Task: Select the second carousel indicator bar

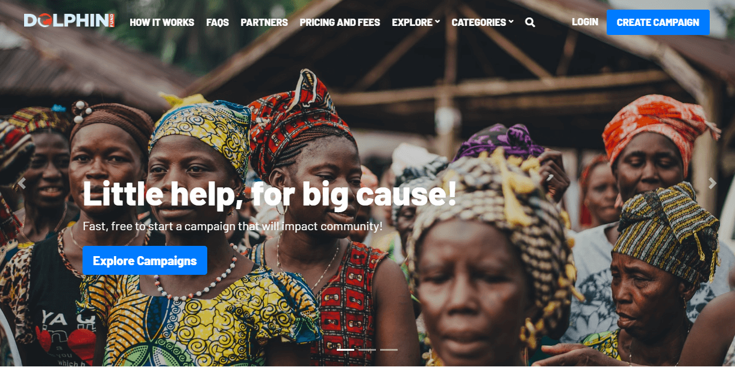Action: click(367, 350)
